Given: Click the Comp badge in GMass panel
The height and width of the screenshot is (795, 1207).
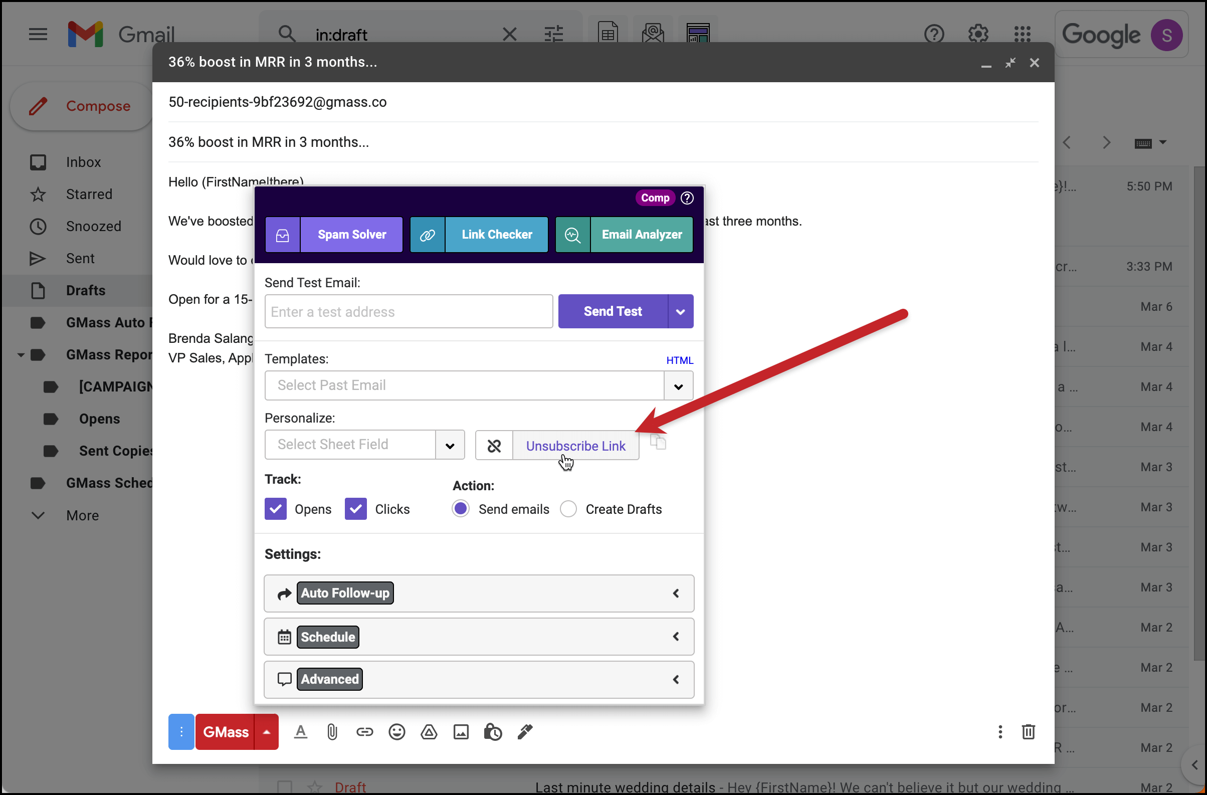Looking at the screenshot, I should (655, 197).
